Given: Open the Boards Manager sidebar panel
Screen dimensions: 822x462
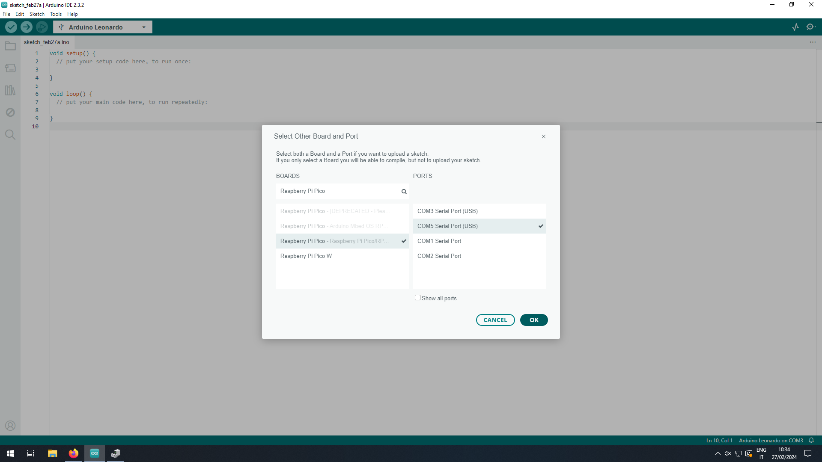Looking at the screenshot, I should [x=10, y=68].
